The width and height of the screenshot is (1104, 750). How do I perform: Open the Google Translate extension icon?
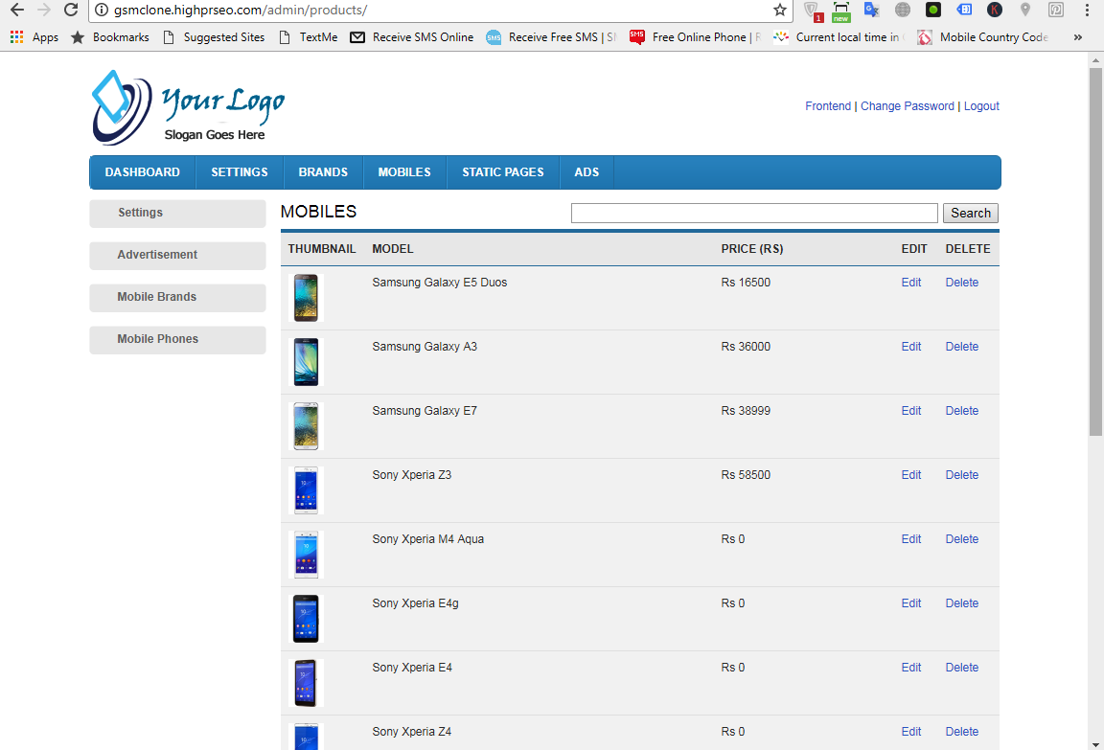click(x=872, y=10)
